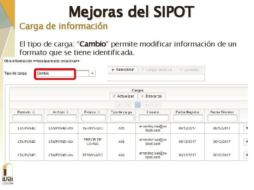
Task: Select page 1 in paginator
Action: (x=138, y=105)
